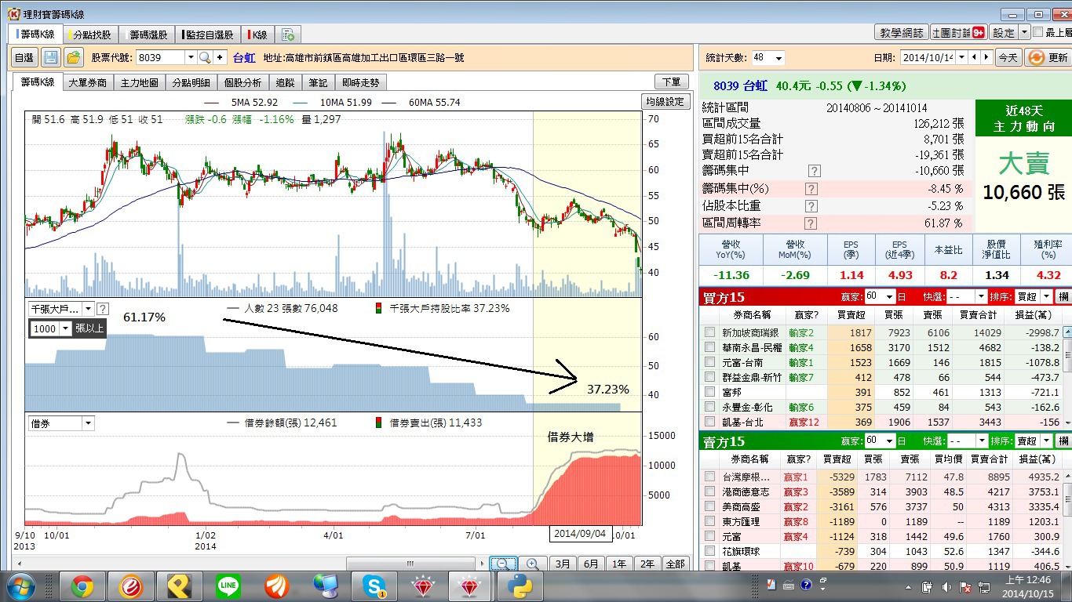The image size is (1072, 602).
Task: Click the magnifier search icon beside stock code
Action: (x=204, y=57)
